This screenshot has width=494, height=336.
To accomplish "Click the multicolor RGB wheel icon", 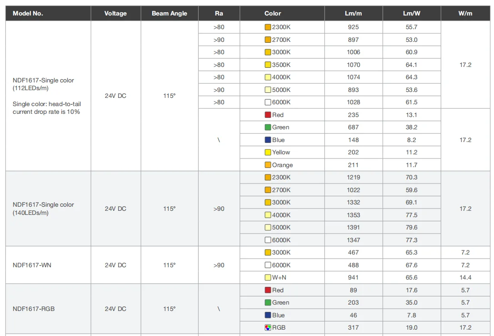I will (268, 327).
